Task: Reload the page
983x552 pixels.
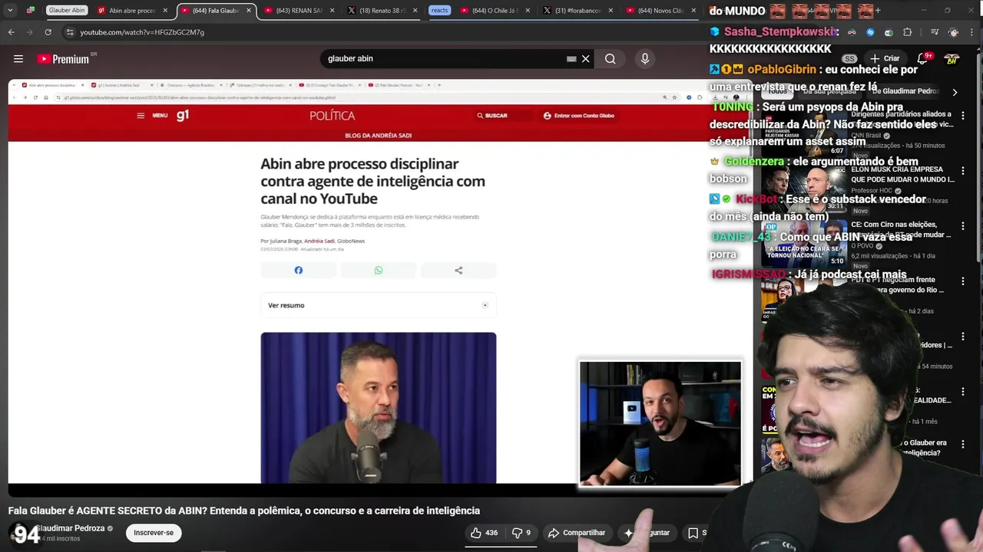Action: click(x=48, y=32)
